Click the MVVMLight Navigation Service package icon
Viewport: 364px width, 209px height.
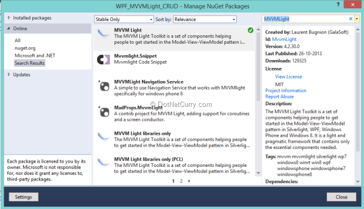pos(103,86)
